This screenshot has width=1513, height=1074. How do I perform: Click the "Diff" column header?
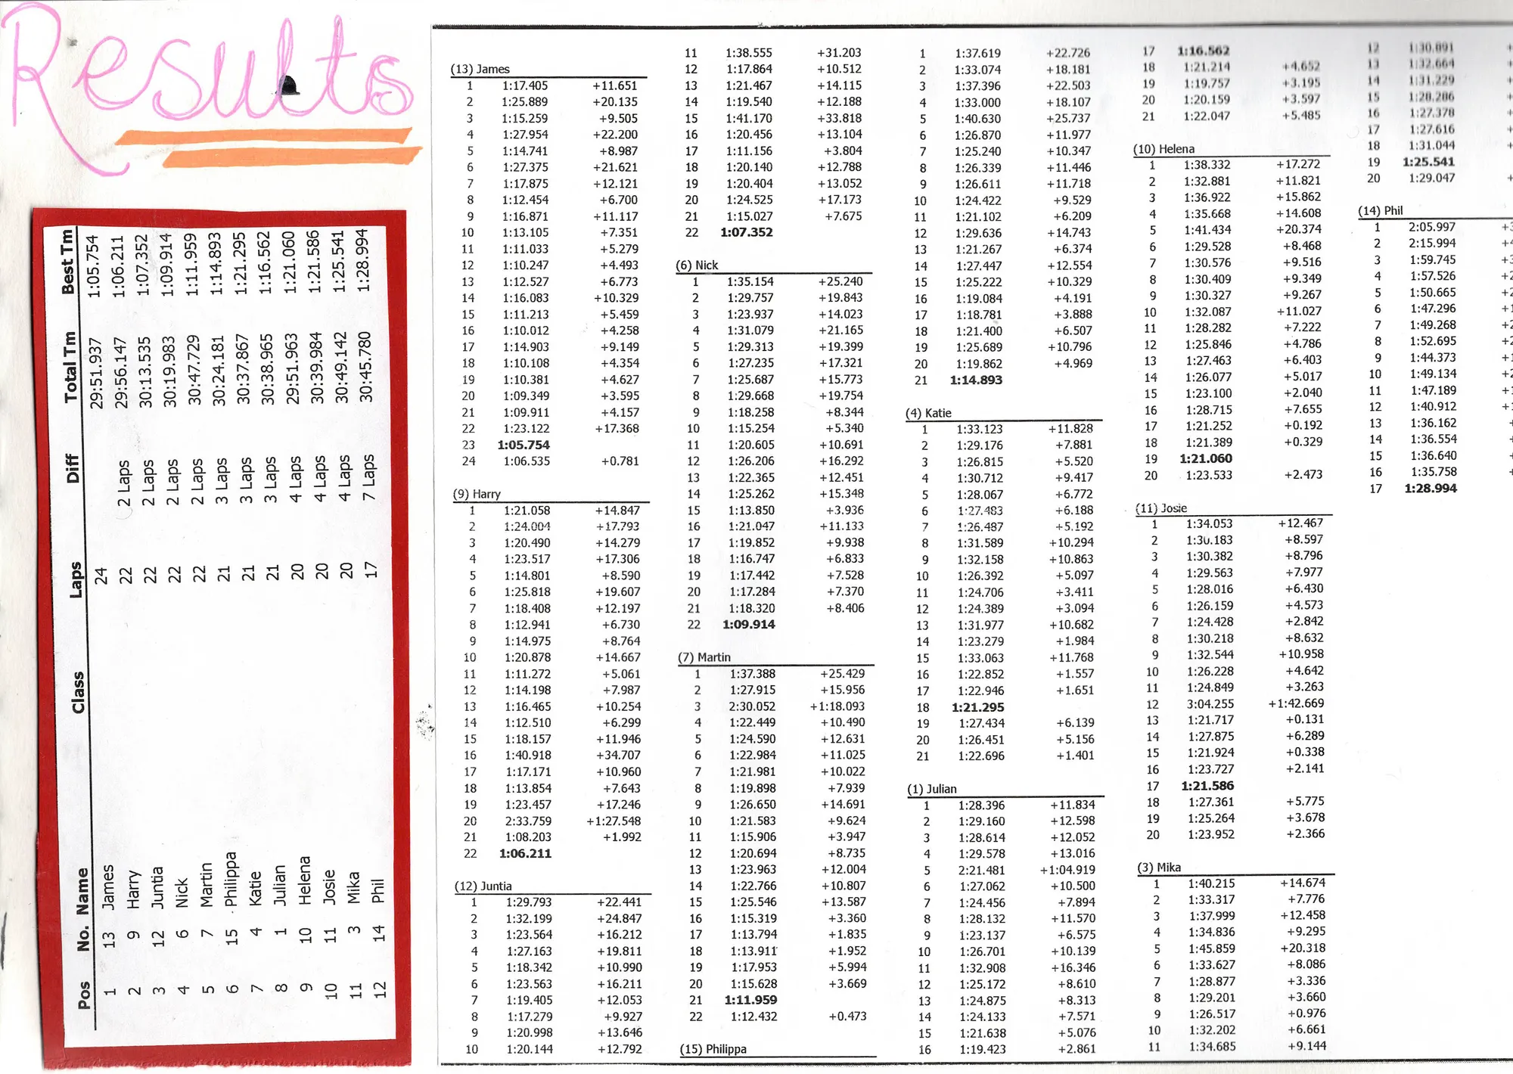73,469
